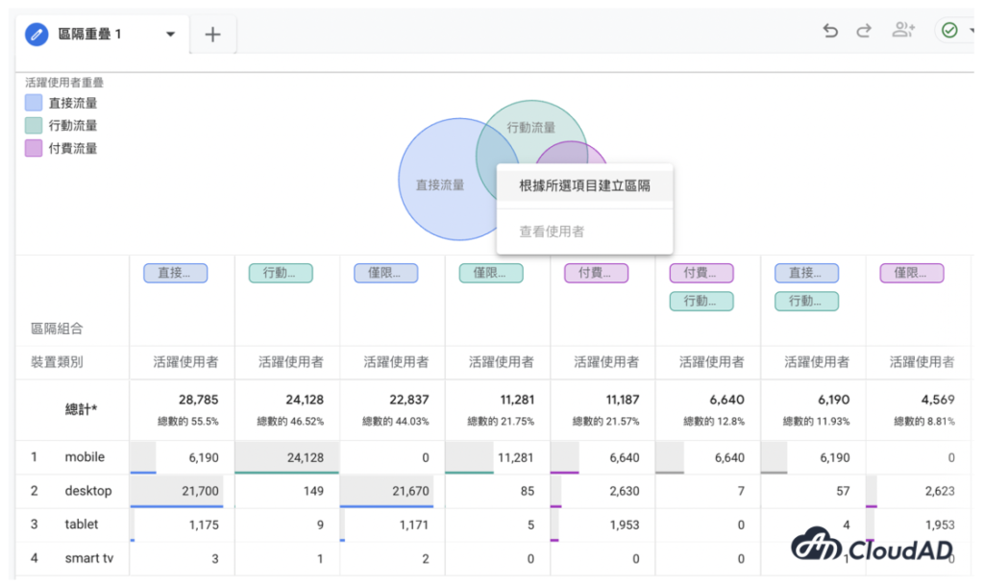Choose 根據所選項目建立區隔 in the context menu
Screen dimensions: 984x587
[584, 185]
